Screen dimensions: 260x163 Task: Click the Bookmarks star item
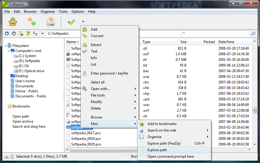click(19, 106)
